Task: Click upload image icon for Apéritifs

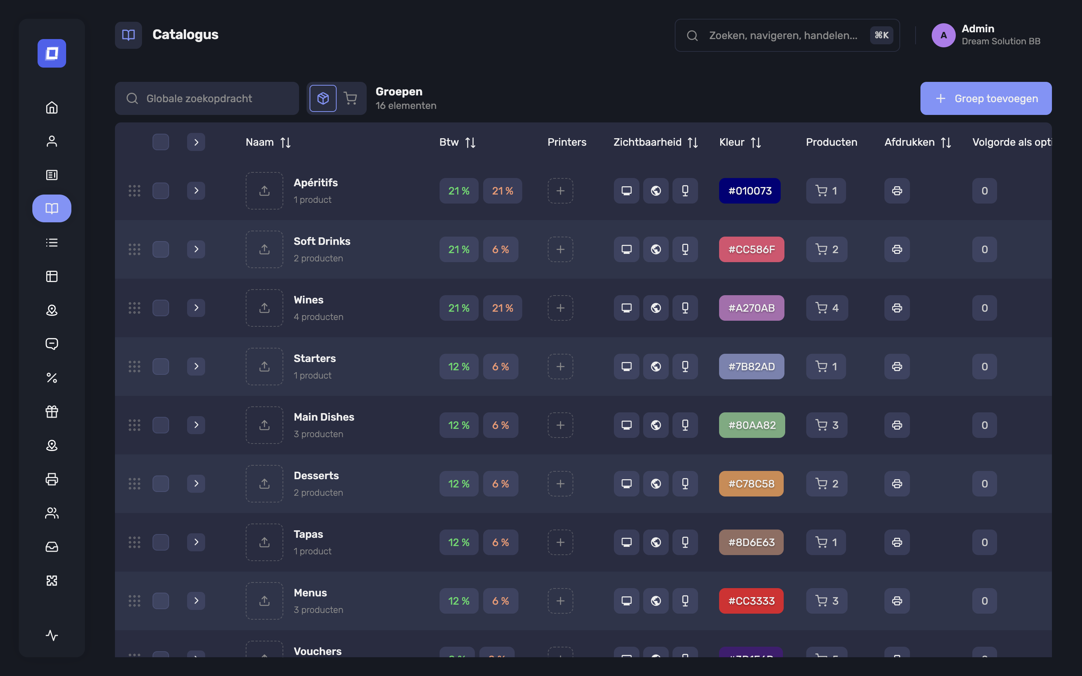Action: (x=264, y=191)
